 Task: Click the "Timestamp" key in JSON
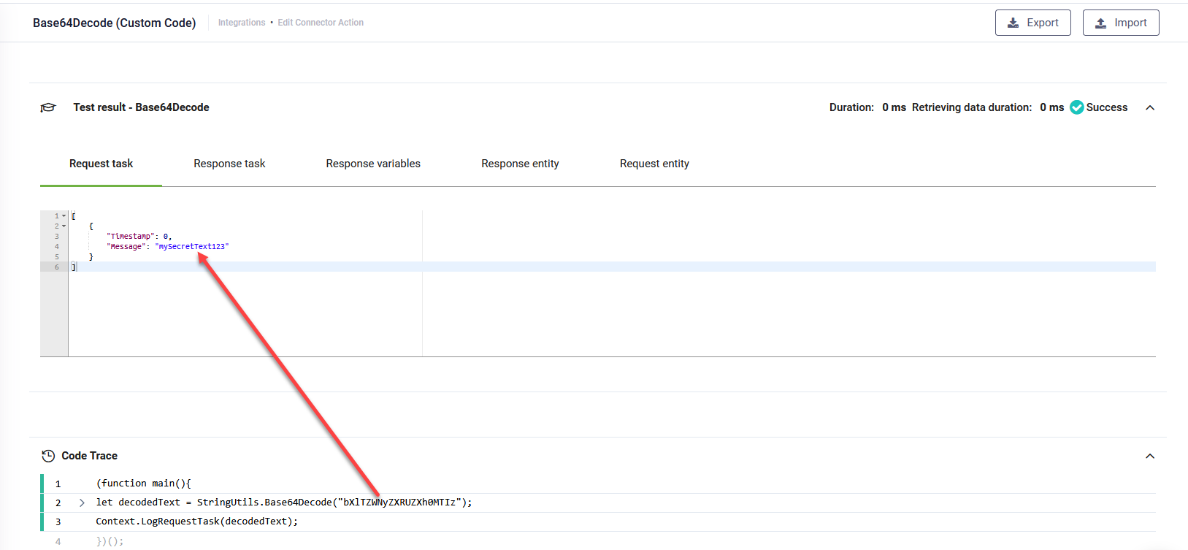131,237
